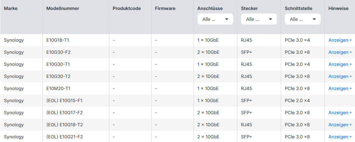Click the Produktcode column header
355x142 pixels.
[127, 8]
